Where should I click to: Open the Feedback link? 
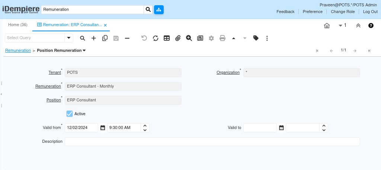pyautogui.click(x=285, y=12)
